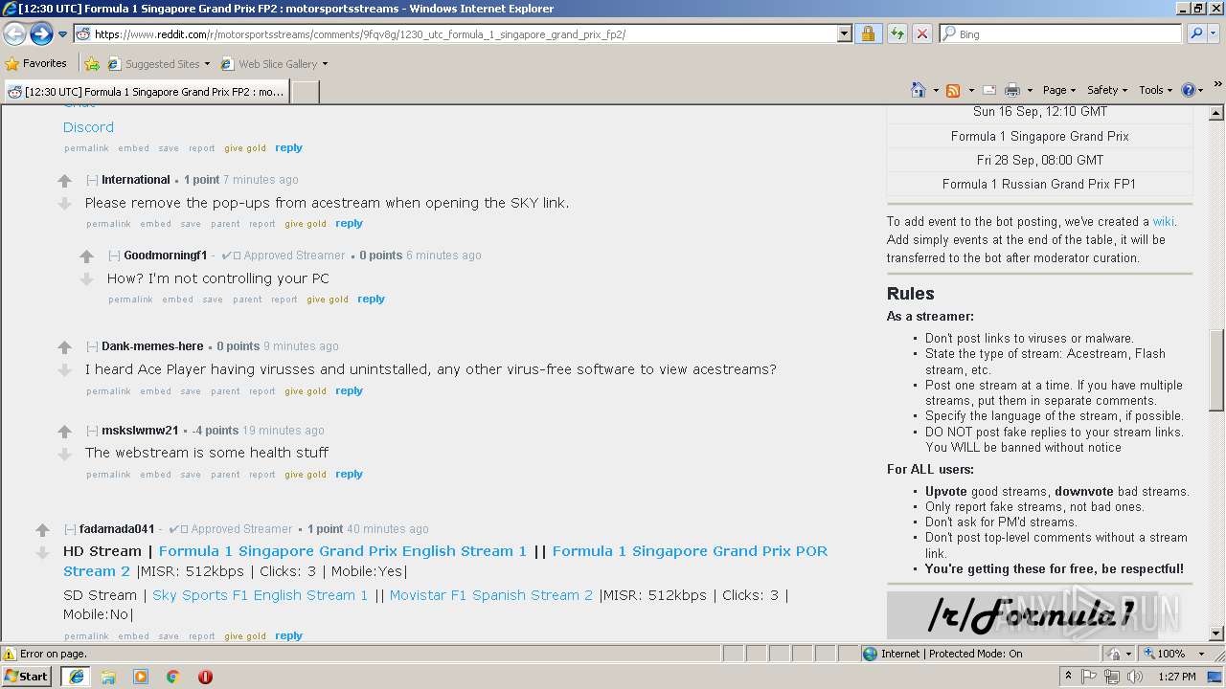This screenshot has width=1226, height=689.
Task: Open the address bar URL history dropdown
Action: [844, 33]
